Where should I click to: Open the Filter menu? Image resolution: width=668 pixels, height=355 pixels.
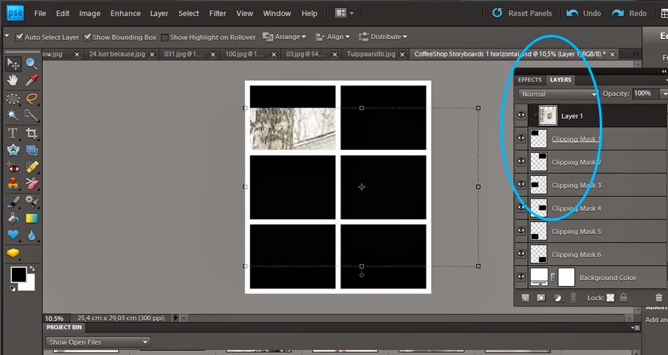point(217,13)
